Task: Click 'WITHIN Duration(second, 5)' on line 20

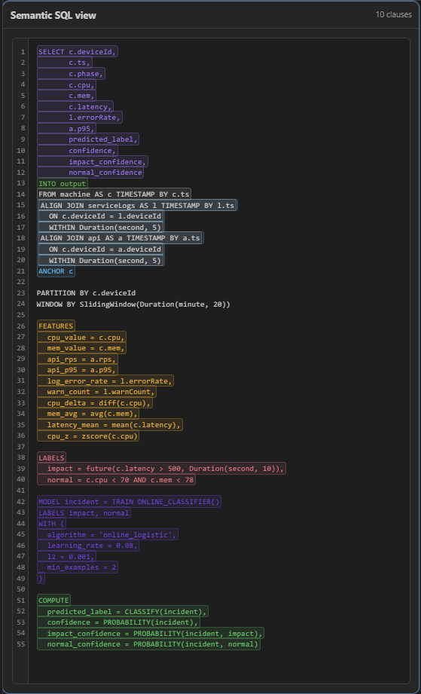Action: click(x=101, y=260)
